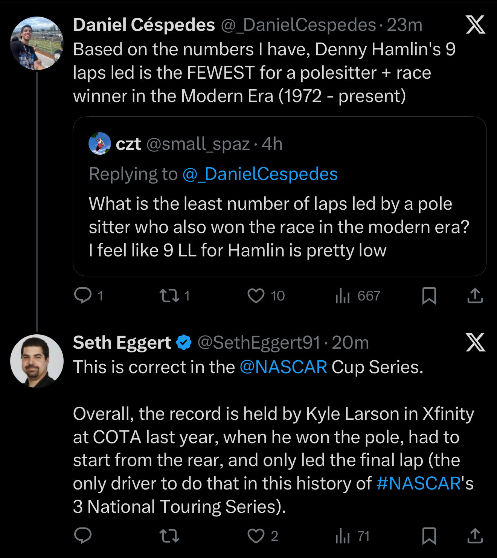Viewport: 497px width, 558px height.
Task: Open Daniel Céspedes' profile picture
Action: [37, 43]
